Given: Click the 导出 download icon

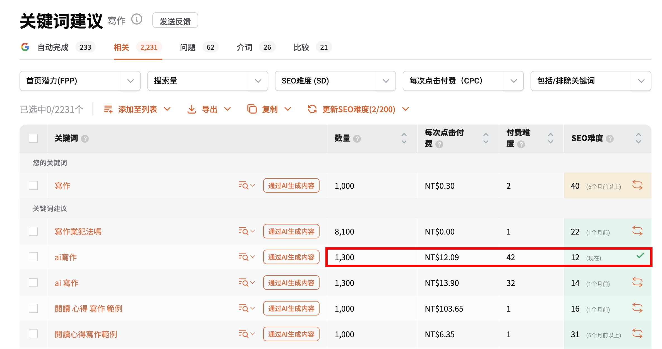Looking at the screenshot, I should pyautogui.click(x=191, y=109).
